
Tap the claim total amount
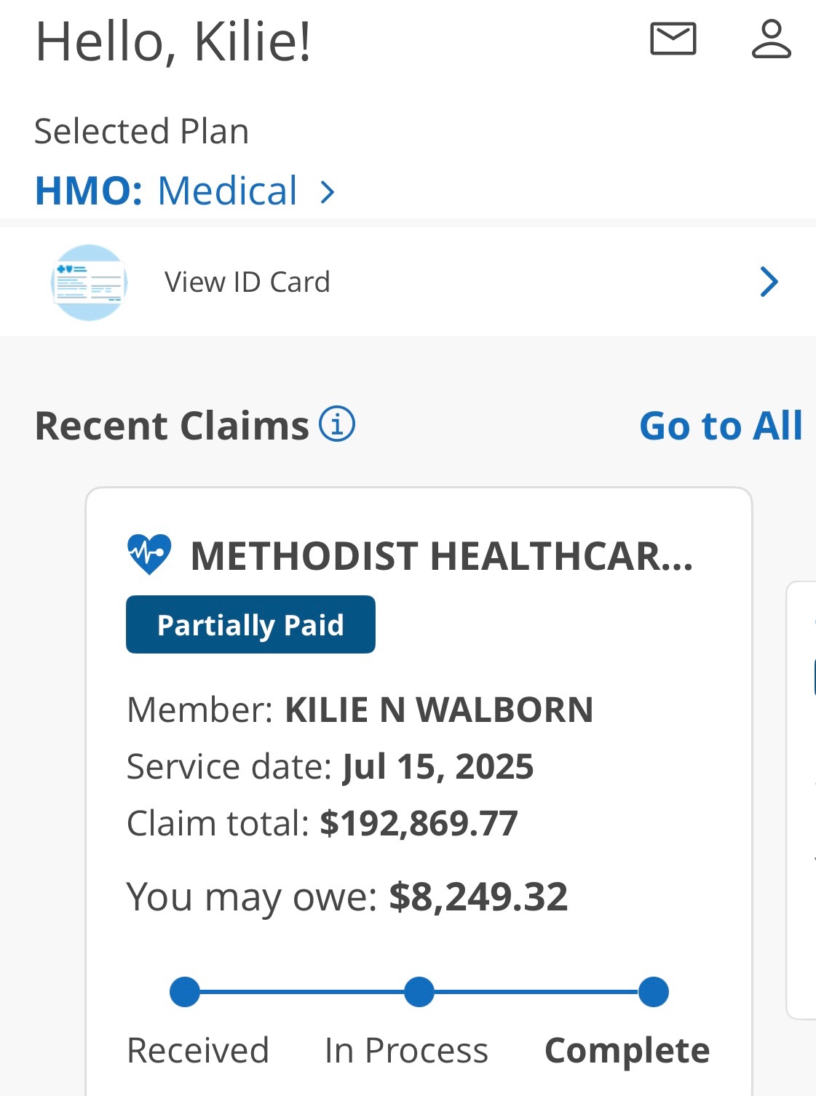[419, 824]
